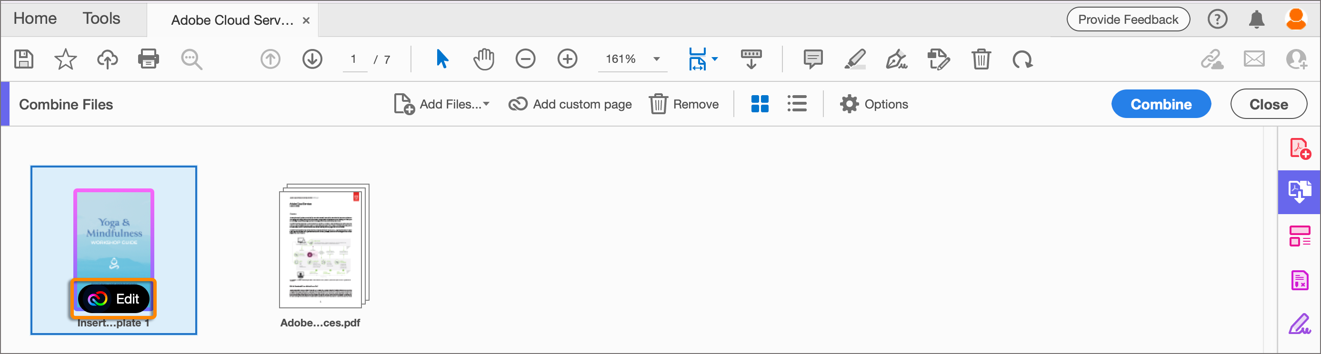Image resolution: width=1321 pixels, height=354 pixels.
Task: Switch to the Home tab
Action: pos(35,19)
